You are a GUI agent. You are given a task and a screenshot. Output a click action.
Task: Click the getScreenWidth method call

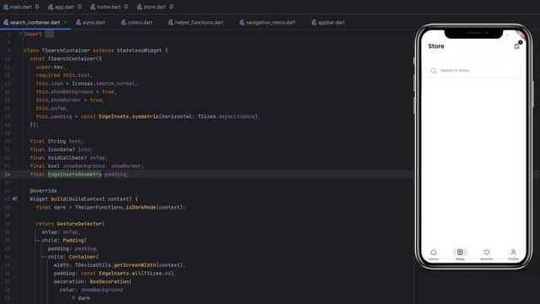[x=135, y=265]
